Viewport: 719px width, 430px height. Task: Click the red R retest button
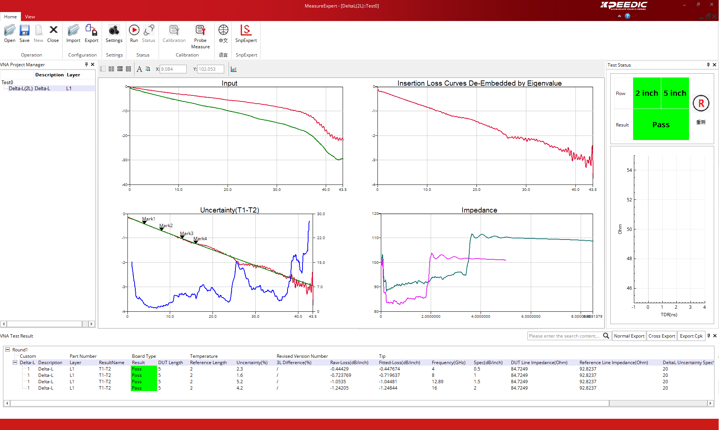click(x=701, y=103)
